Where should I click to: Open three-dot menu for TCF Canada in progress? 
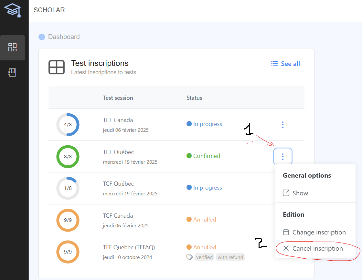(283, 125)
